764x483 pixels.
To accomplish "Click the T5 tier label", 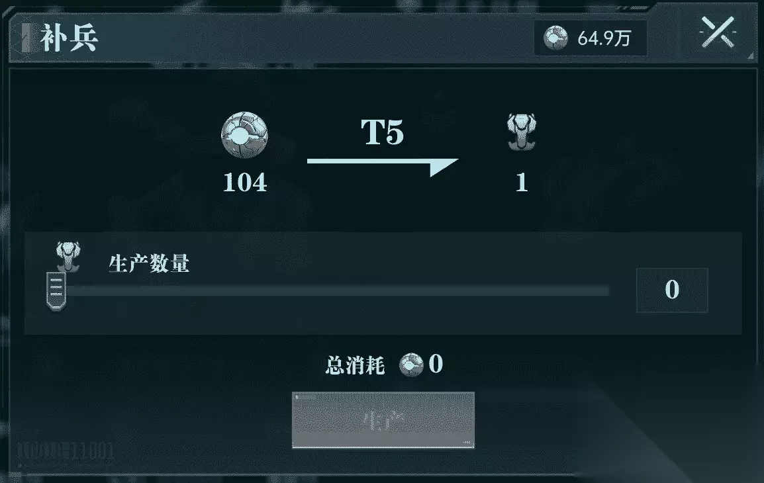I will pyautogui.click(x=383, y=132).
